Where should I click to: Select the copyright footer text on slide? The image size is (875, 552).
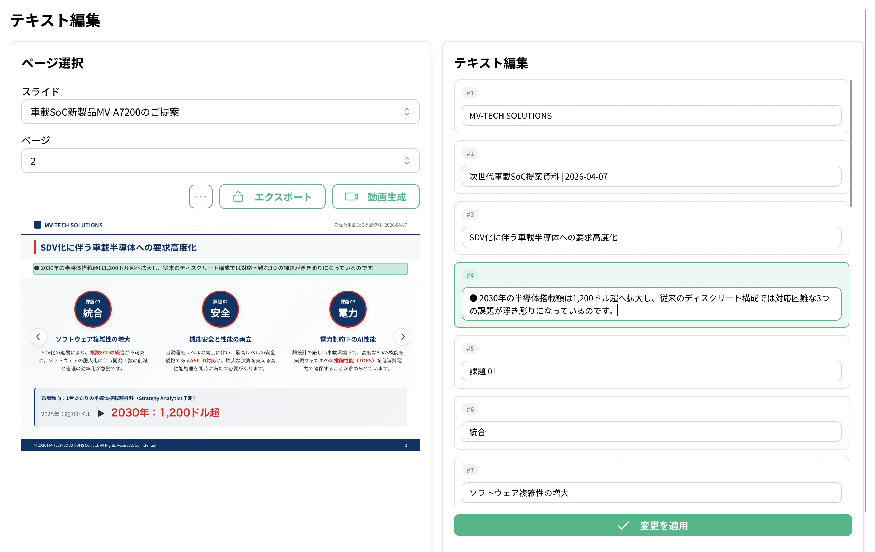click(95, 445)
